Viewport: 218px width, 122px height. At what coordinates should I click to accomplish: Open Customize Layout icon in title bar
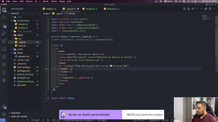216,4
